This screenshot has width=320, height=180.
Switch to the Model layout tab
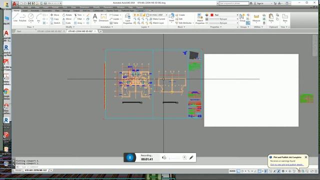tap(18, 170)
